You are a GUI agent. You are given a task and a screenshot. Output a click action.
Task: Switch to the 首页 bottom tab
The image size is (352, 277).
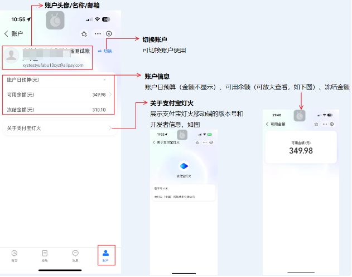[x=15, y=256]
